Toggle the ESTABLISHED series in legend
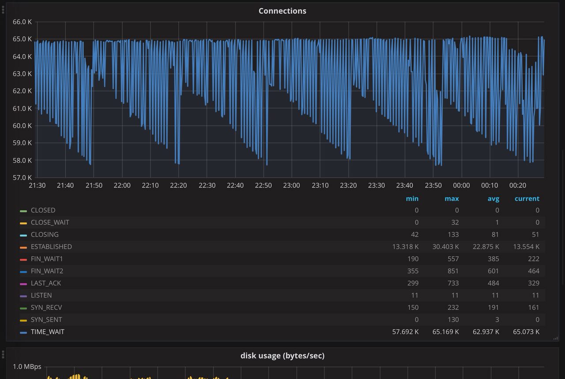 (x=51, y=247)
